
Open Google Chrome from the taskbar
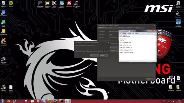(8, 101)
